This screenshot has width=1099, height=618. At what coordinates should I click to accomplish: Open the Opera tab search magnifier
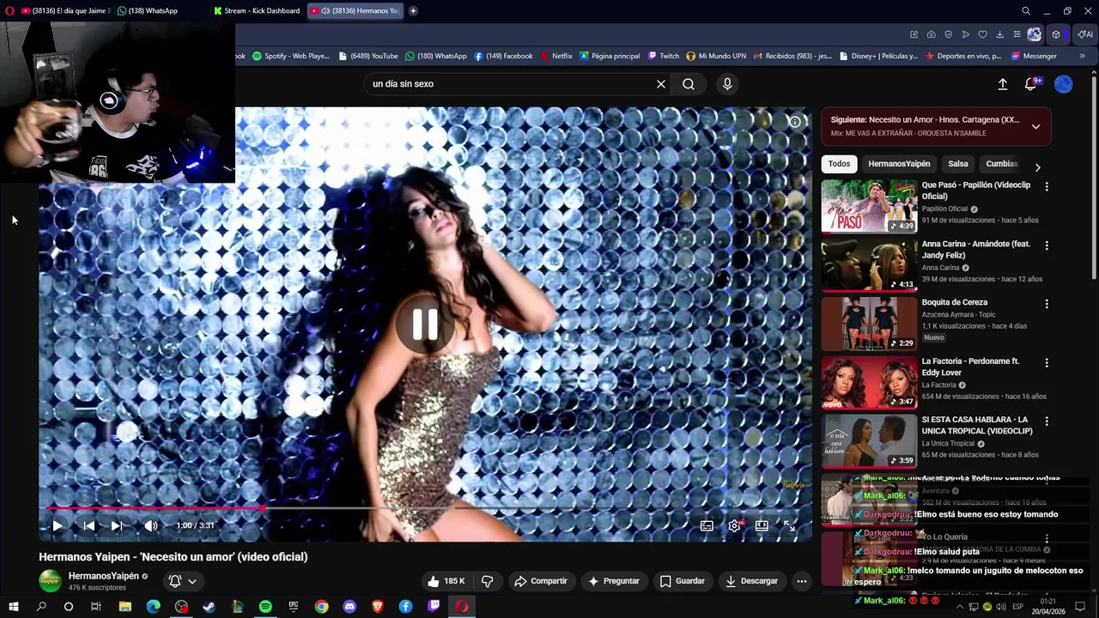(x=1026, y=11)
